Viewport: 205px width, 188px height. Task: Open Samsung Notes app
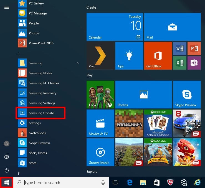[49, 73]
